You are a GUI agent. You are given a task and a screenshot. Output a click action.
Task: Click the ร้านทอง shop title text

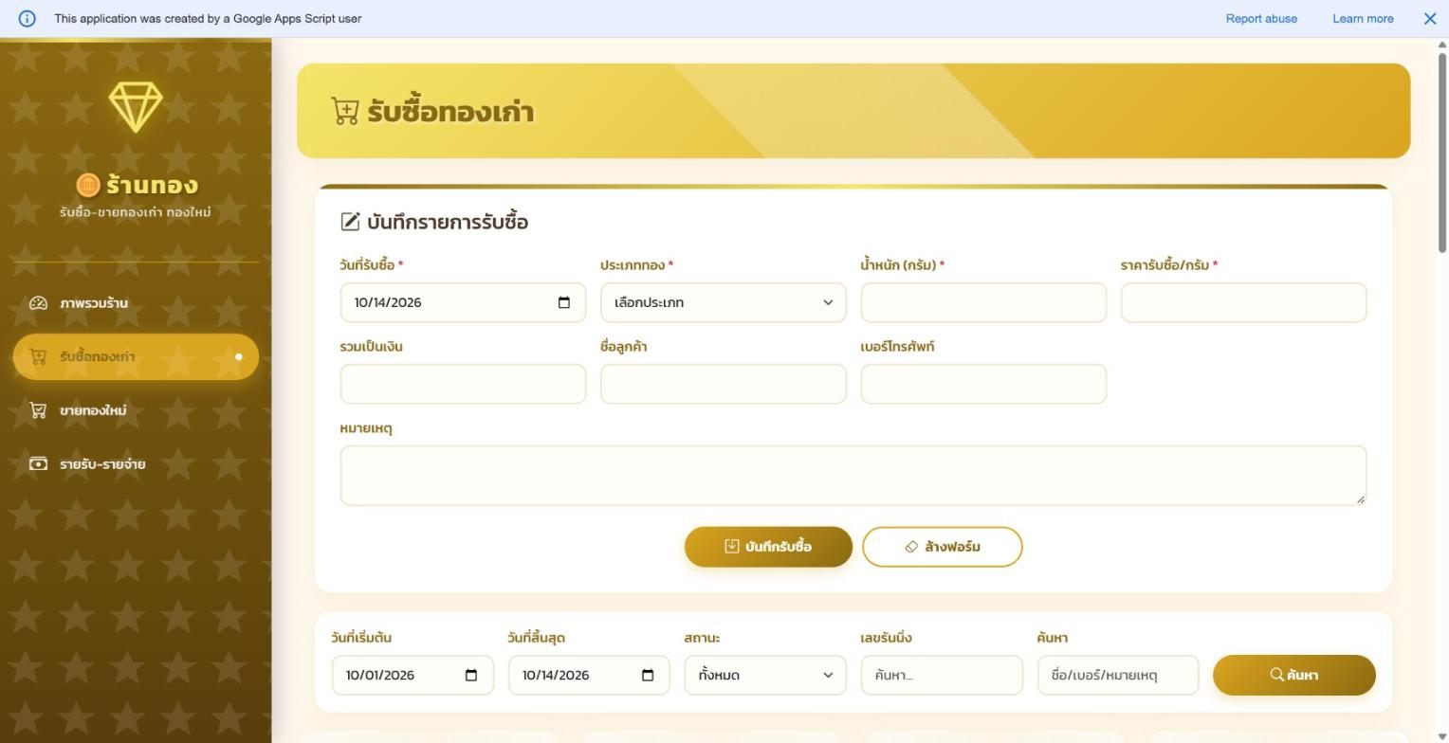pyautogui.click(x=152, y=185)
